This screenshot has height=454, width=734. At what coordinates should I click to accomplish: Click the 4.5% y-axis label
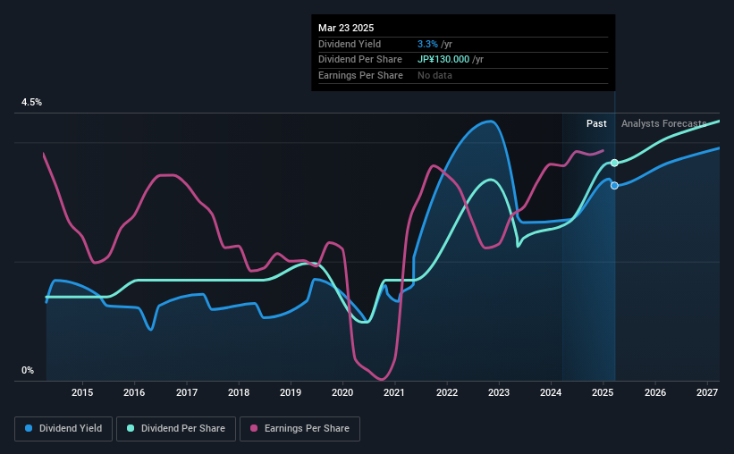pyautogui.click(x=31, y=103)
